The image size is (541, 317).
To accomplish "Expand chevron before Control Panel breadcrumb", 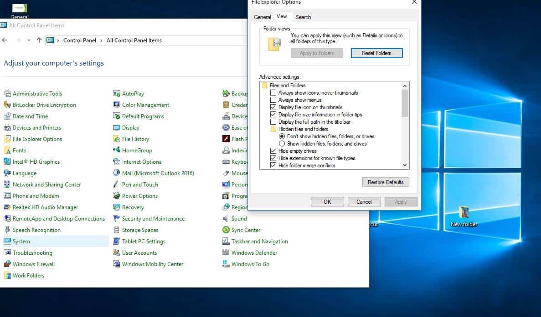I will [x=58, y=40].
